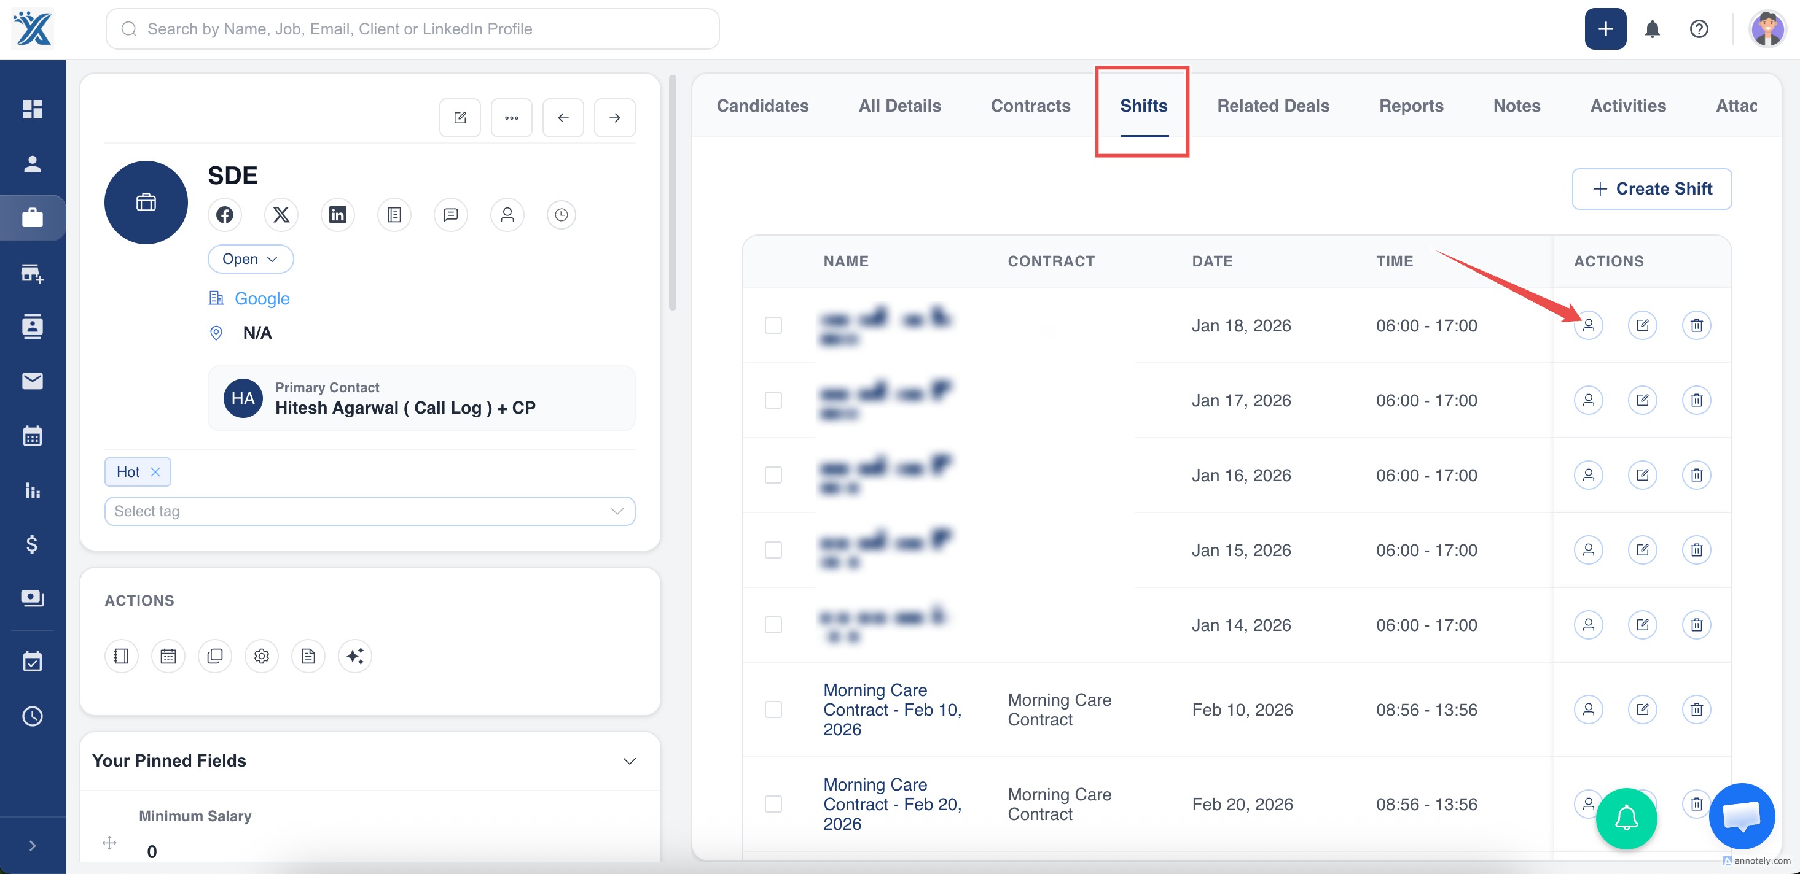Click the message bubble icon under SDE
This screenshot has height=874, width=1800.
point(451,215)
